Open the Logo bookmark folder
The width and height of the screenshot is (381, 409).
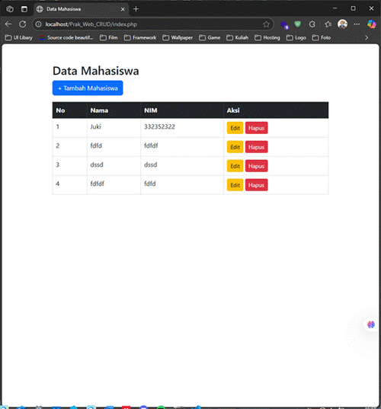pyautogui.click(x=296, y=38)
